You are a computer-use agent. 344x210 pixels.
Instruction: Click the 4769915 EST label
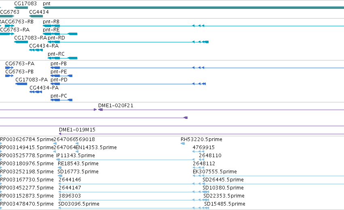pos(204,148)
